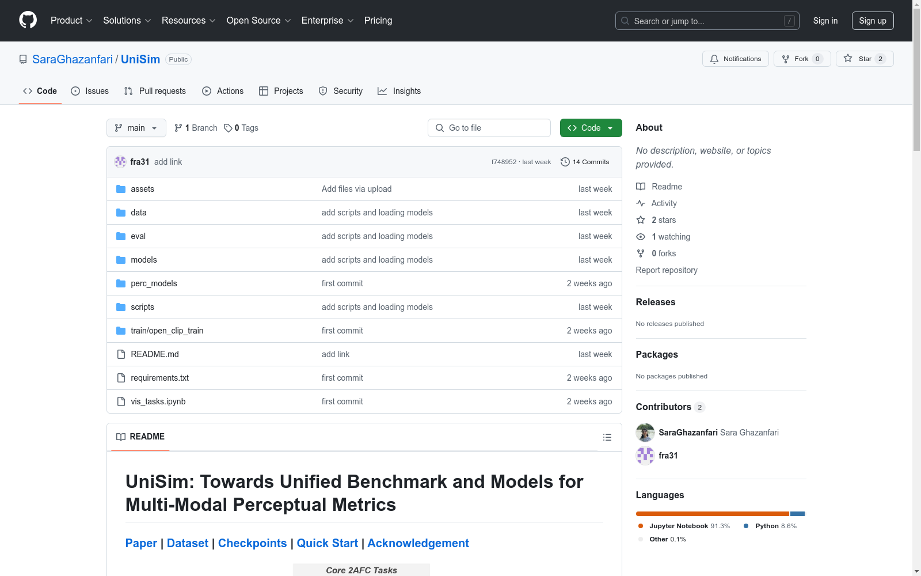
Task: Click the eye icon beside 1 watching
Action: [641, 237]
